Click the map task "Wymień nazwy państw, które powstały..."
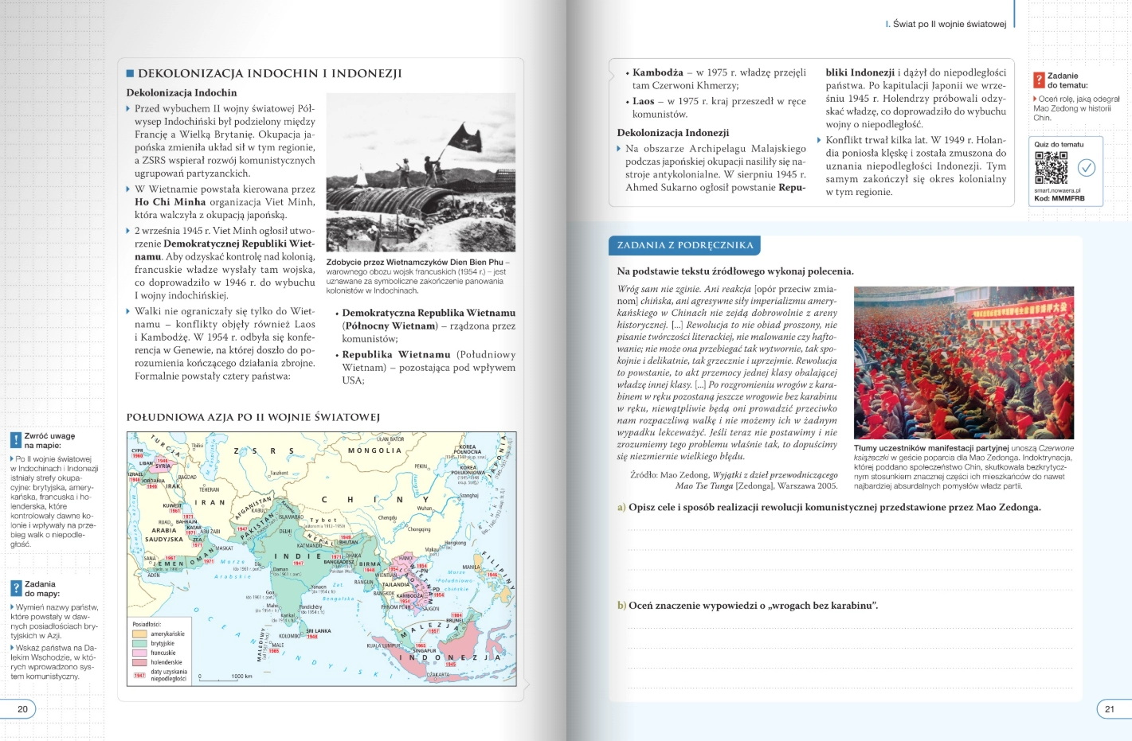The width and height of the screenshot is (1132, 741). 54,622
